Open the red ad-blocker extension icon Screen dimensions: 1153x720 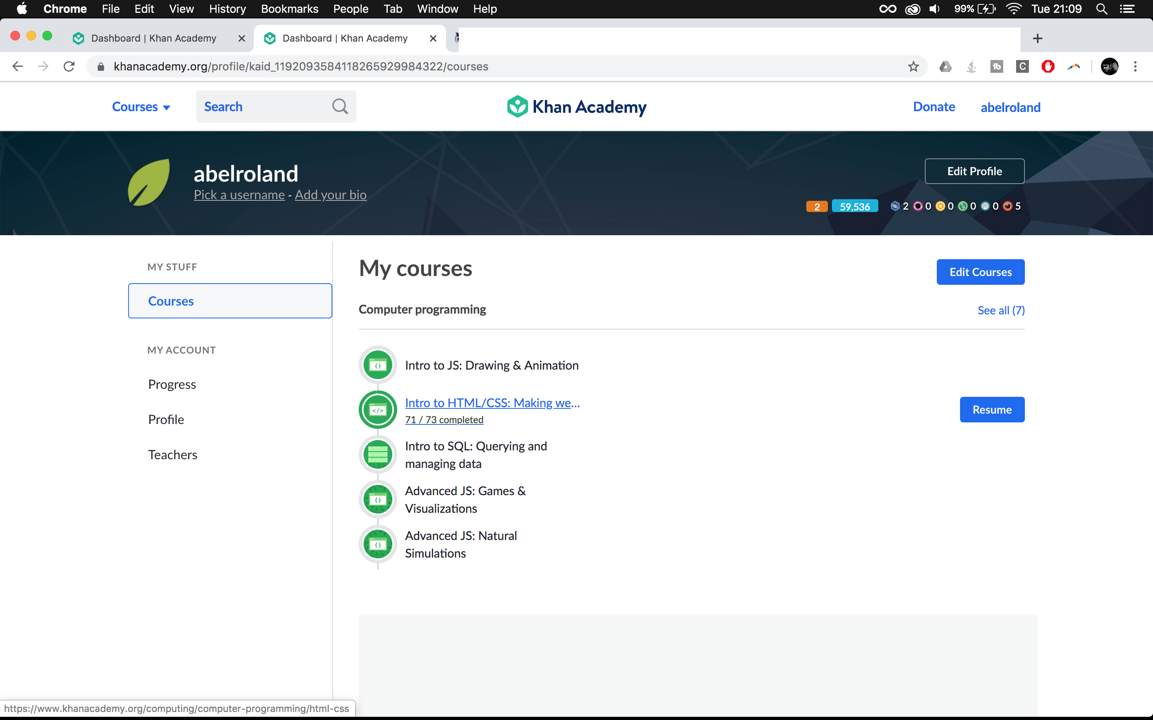[1048, 67]
